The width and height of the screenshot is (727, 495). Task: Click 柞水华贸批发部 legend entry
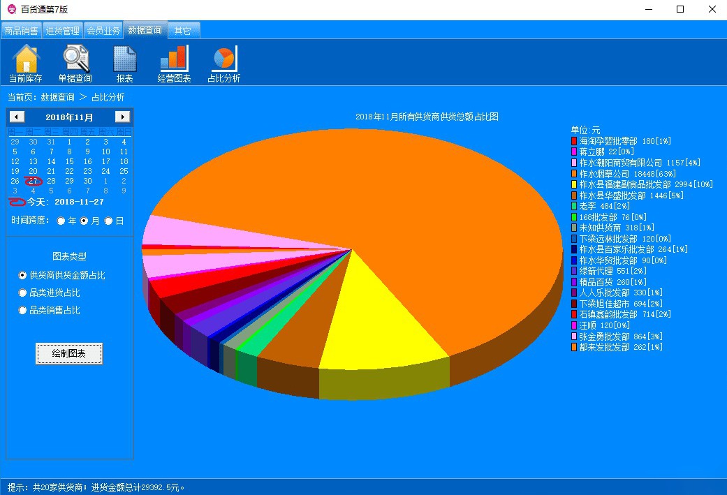click(619, 260)
